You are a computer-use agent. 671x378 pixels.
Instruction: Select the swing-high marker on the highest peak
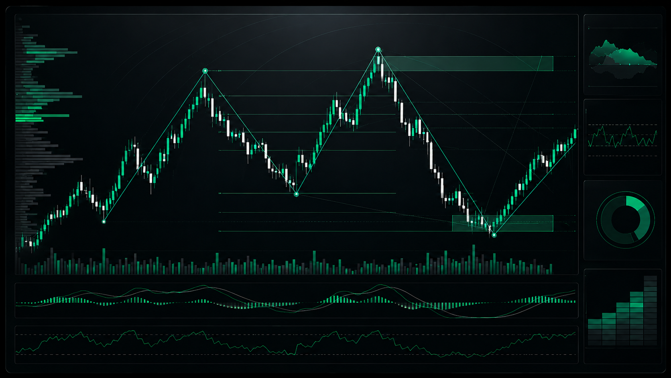[x=378, y=49]
